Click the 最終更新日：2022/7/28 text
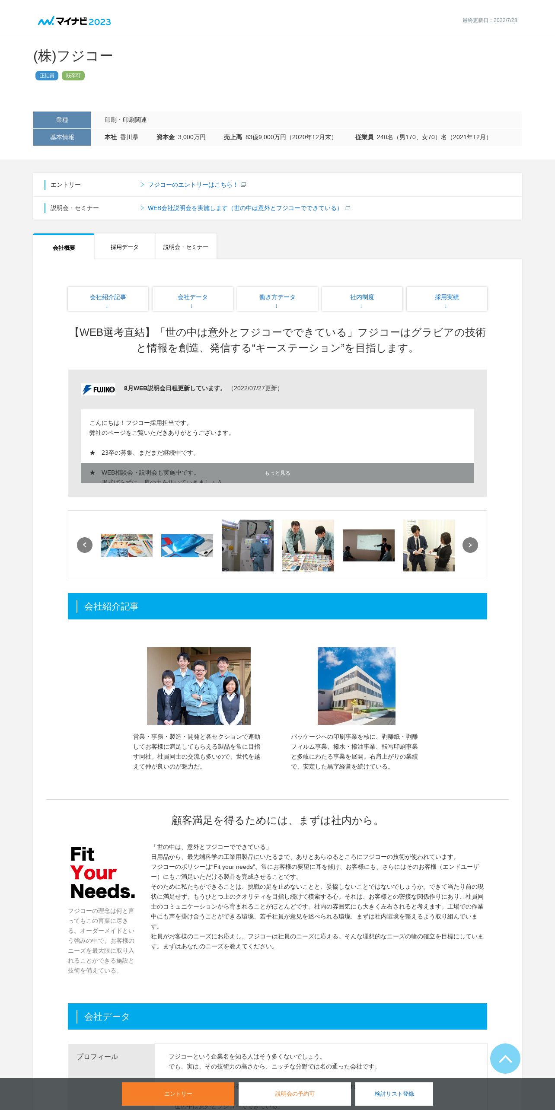The image size is (555, 1110). [490, 20]
